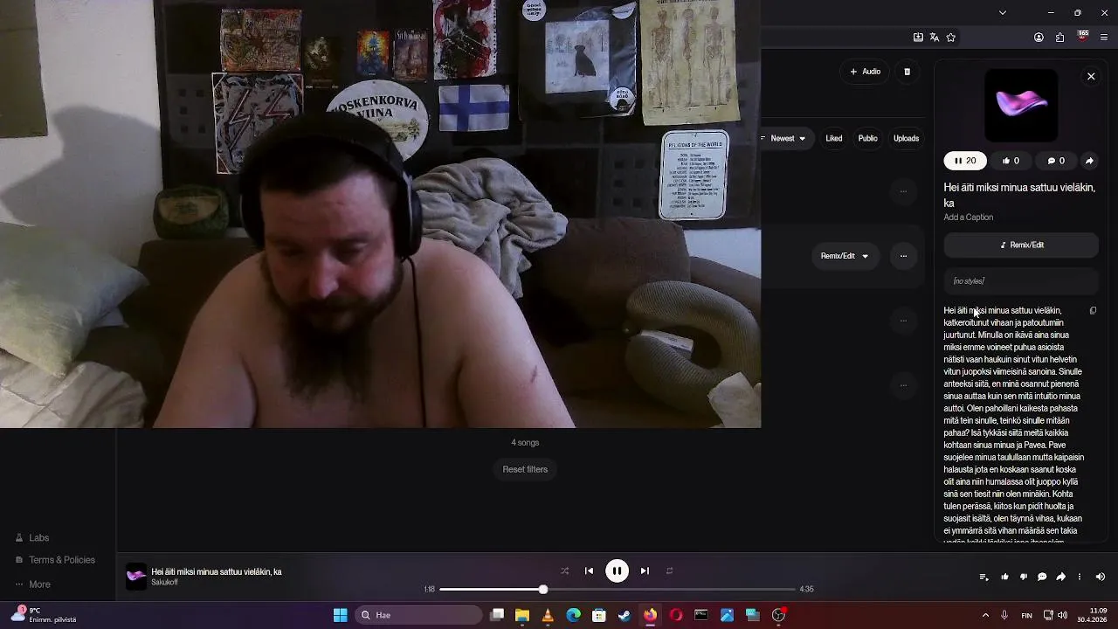Share the song from player bar

1060,577
